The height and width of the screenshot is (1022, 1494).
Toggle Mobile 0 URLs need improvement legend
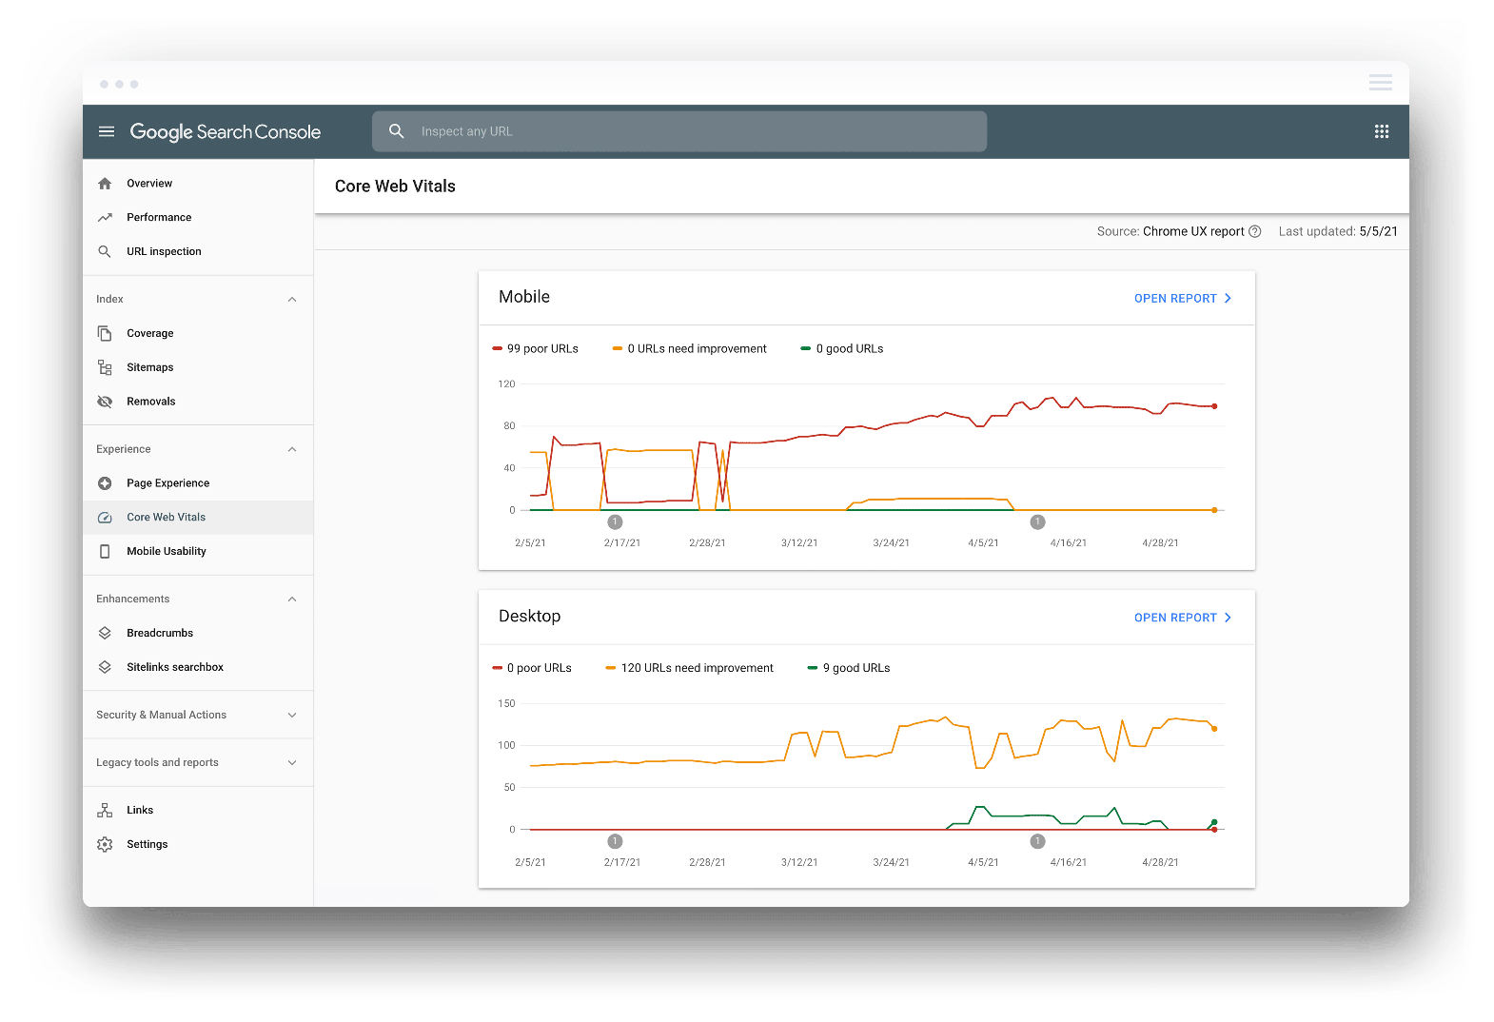690,349
